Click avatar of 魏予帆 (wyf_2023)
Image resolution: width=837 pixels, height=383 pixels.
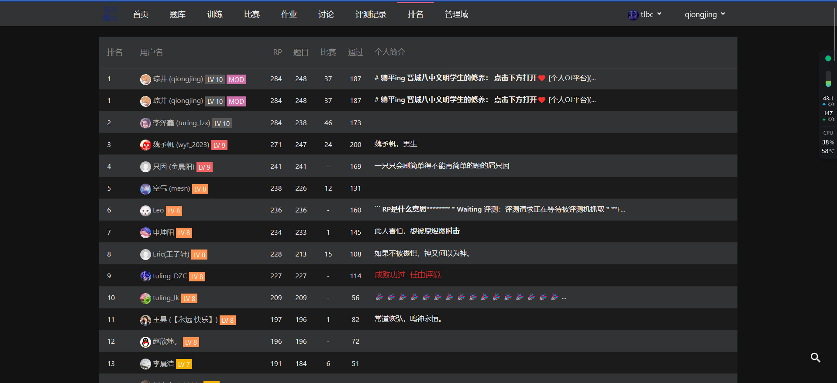click(145, 145)
